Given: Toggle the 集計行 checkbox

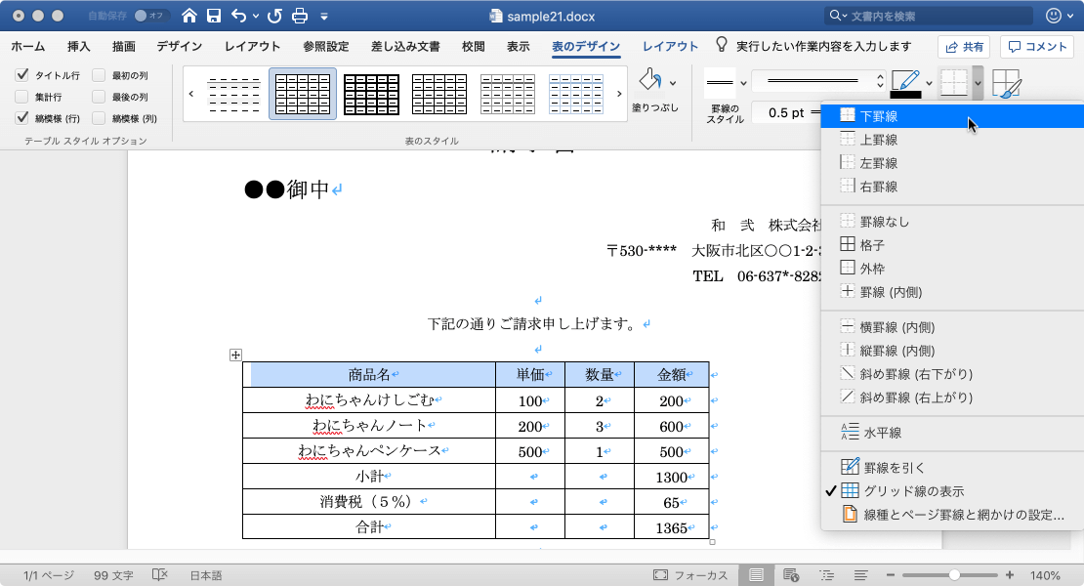Looking at the screenshot, I should point(22,97).
